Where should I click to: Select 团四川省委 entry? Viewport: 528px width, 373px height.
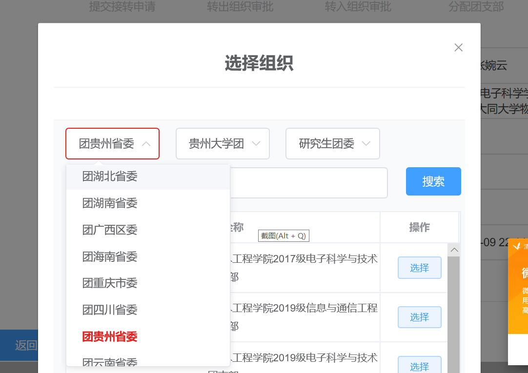110,310
